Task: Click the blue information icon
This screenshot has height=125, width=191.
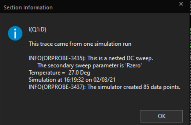Action: [x=15, y=33]
